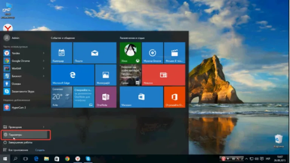Launch HyperCam 3 from recently added

click(x=24, y=107)
